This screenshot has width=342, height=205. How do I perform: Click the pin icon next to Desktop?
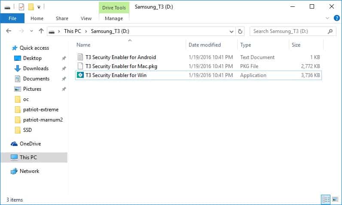[x=64, y=58]
